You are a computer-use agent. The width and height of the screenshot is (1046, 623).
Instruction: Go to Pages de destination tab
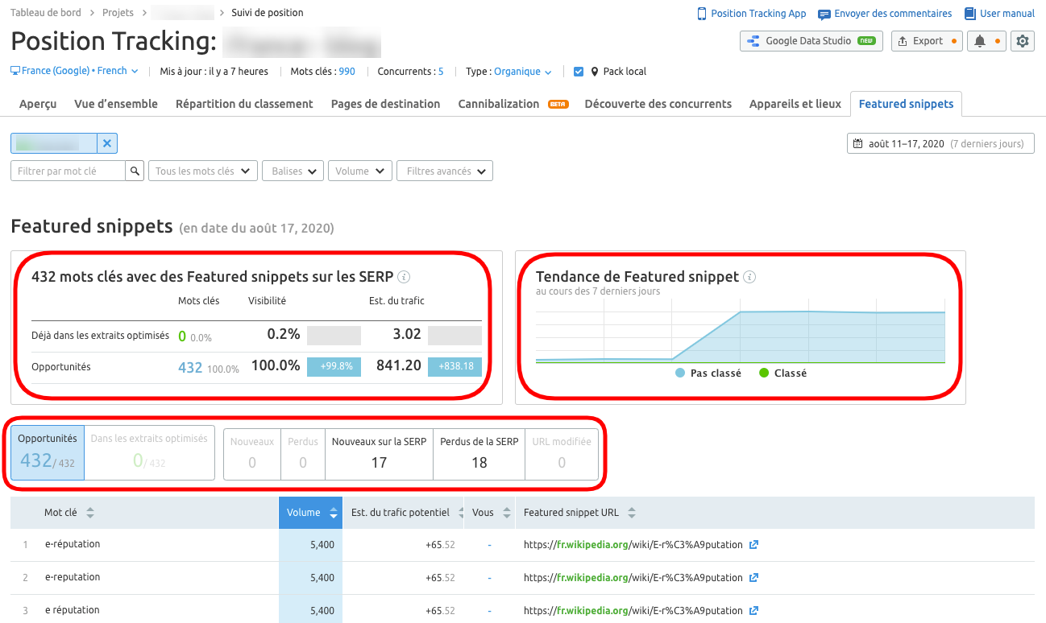[385, 104]
